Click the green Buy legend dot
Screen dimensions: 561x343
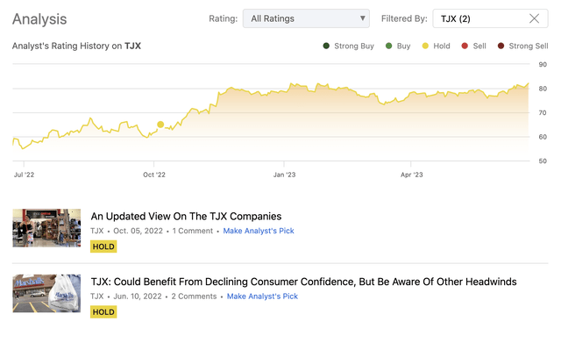click(388, 46)
